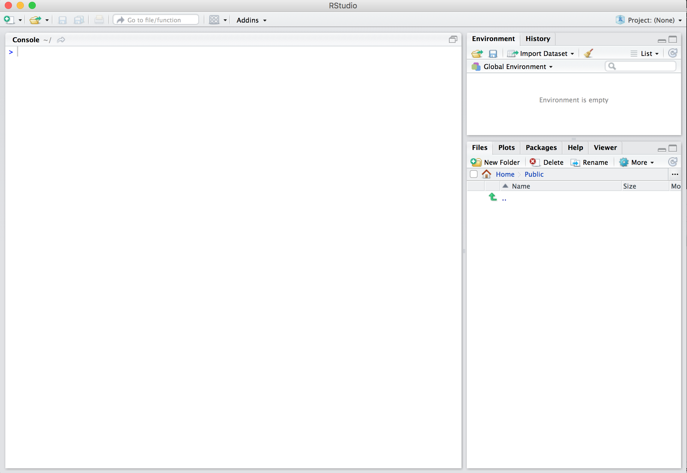Toggle the grid layout view button
Image resolution: width=687 pixels, height=473 pixels.
coord(215,20)
